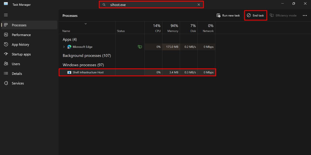Clear the sihost.exe search query
Screen dimensions: 311x155
pos(199,4)
